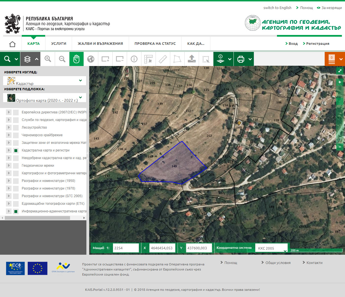Toggle Кадастрална карта и регистри layer checkbox
This screenshot has width=345, height=297.
click(16, 151)
